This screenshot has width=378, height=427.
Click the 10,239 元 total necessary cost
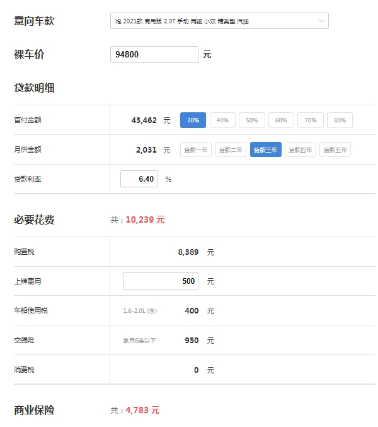click(146, 219)
